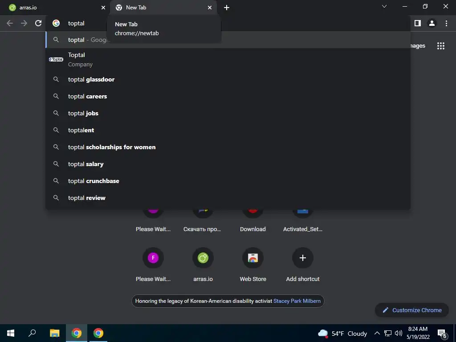Open the notification center
The width and height of the screenshot is (456, 342).
[442, 333]
